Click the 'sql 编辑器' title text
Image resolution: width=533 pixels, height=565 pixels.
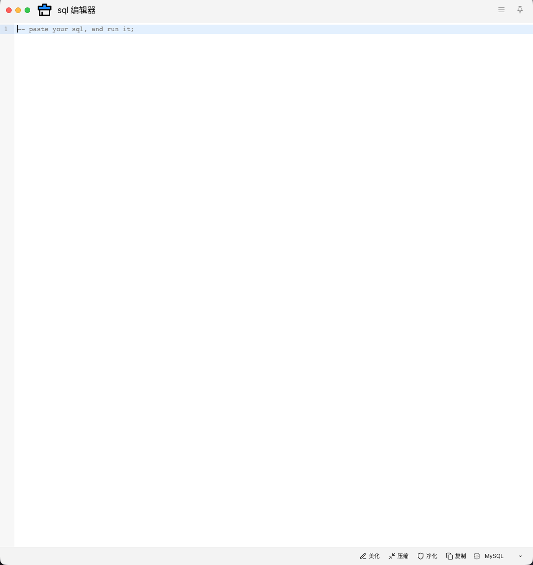[77, 10]
